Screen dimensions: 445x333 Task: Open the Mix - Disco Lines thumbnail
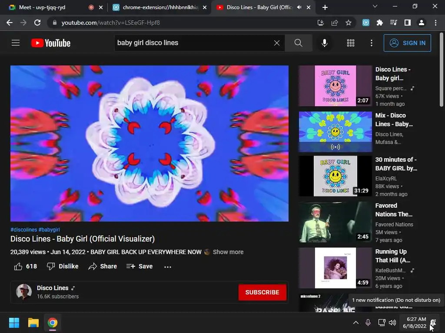(335, 132)
